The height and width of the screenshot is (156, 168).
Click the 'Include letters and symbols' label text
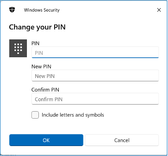tap(73, 115)
